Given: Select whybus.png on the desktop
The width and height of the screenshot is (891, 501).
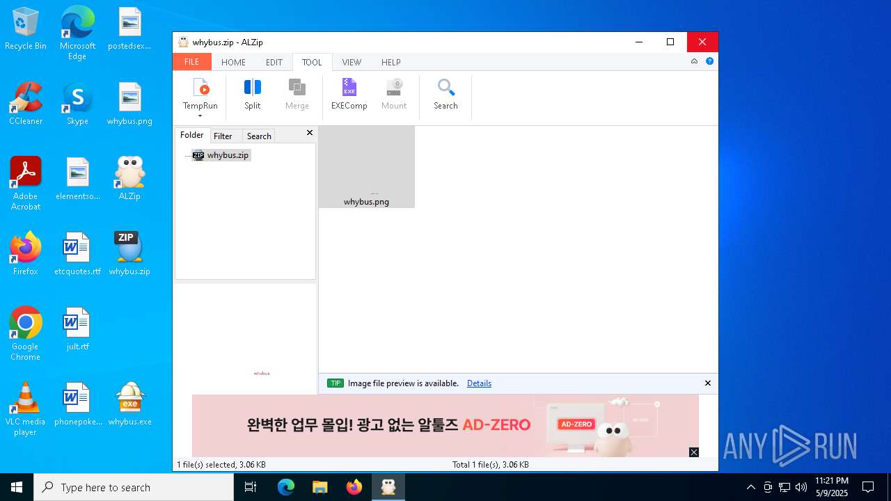Looking at the screenshot, I should click(129, 104).
